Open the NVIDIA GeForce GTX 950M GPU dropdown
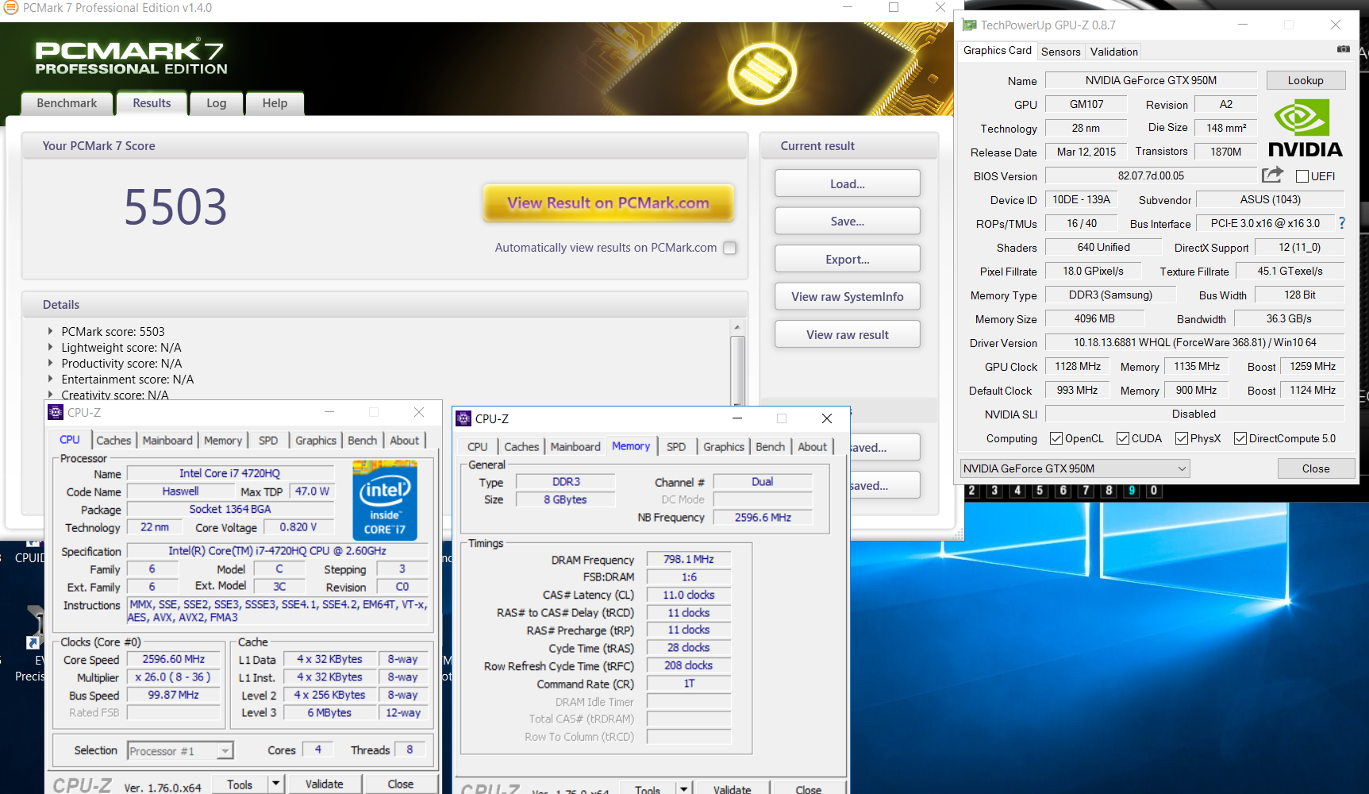 pos(1075,468)
